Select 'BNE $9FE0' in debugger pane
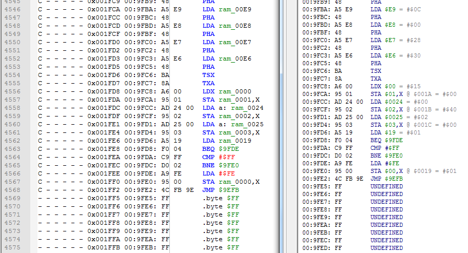 pyautogui.click(x=386, y=155)
